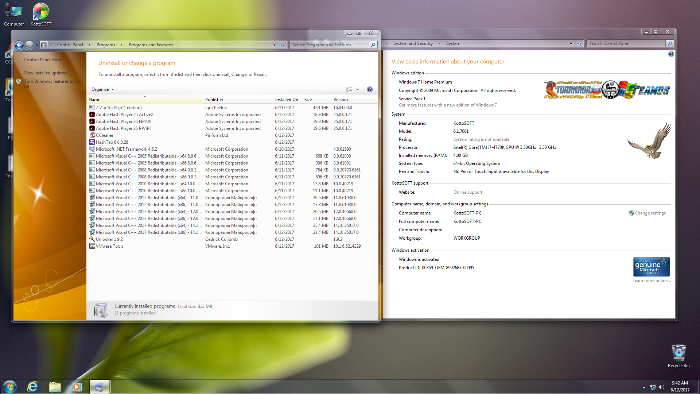
Task: Click the Search Control Panel field
Action: click(x=626, y=43)
